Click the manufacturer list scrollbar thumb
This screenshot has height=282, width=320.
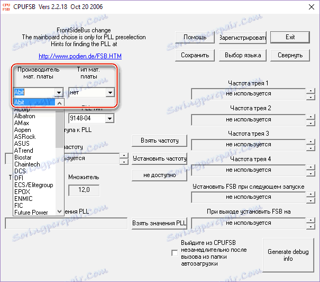pyautogui.click(x=60, y=128)
